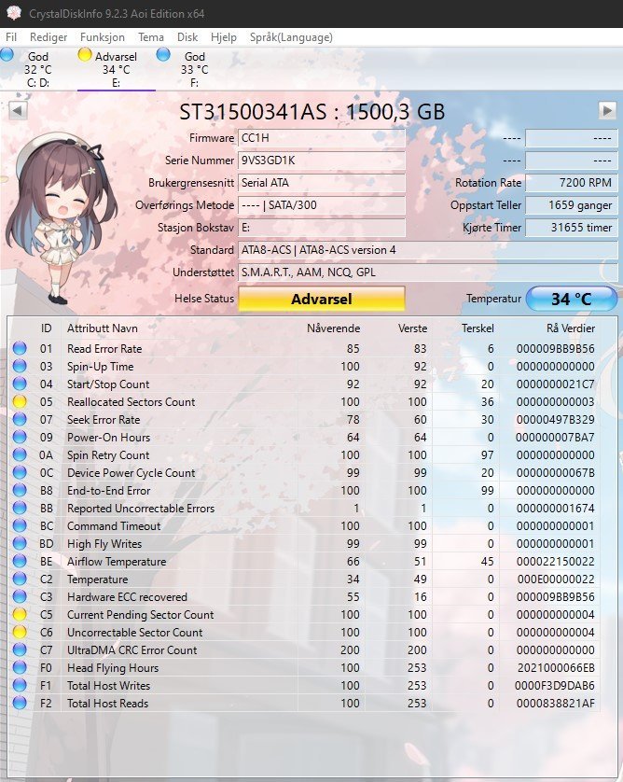Click the blue status icon for Head Flying Hours

point(20,667)
